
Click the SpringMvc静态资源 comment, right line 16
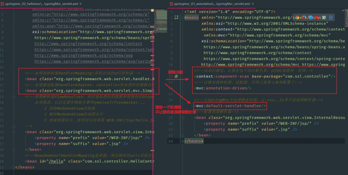point(258,100)
